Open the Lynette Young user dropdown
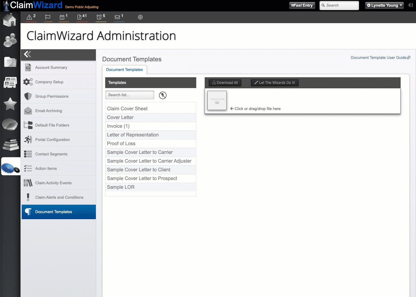 [384, 5]
